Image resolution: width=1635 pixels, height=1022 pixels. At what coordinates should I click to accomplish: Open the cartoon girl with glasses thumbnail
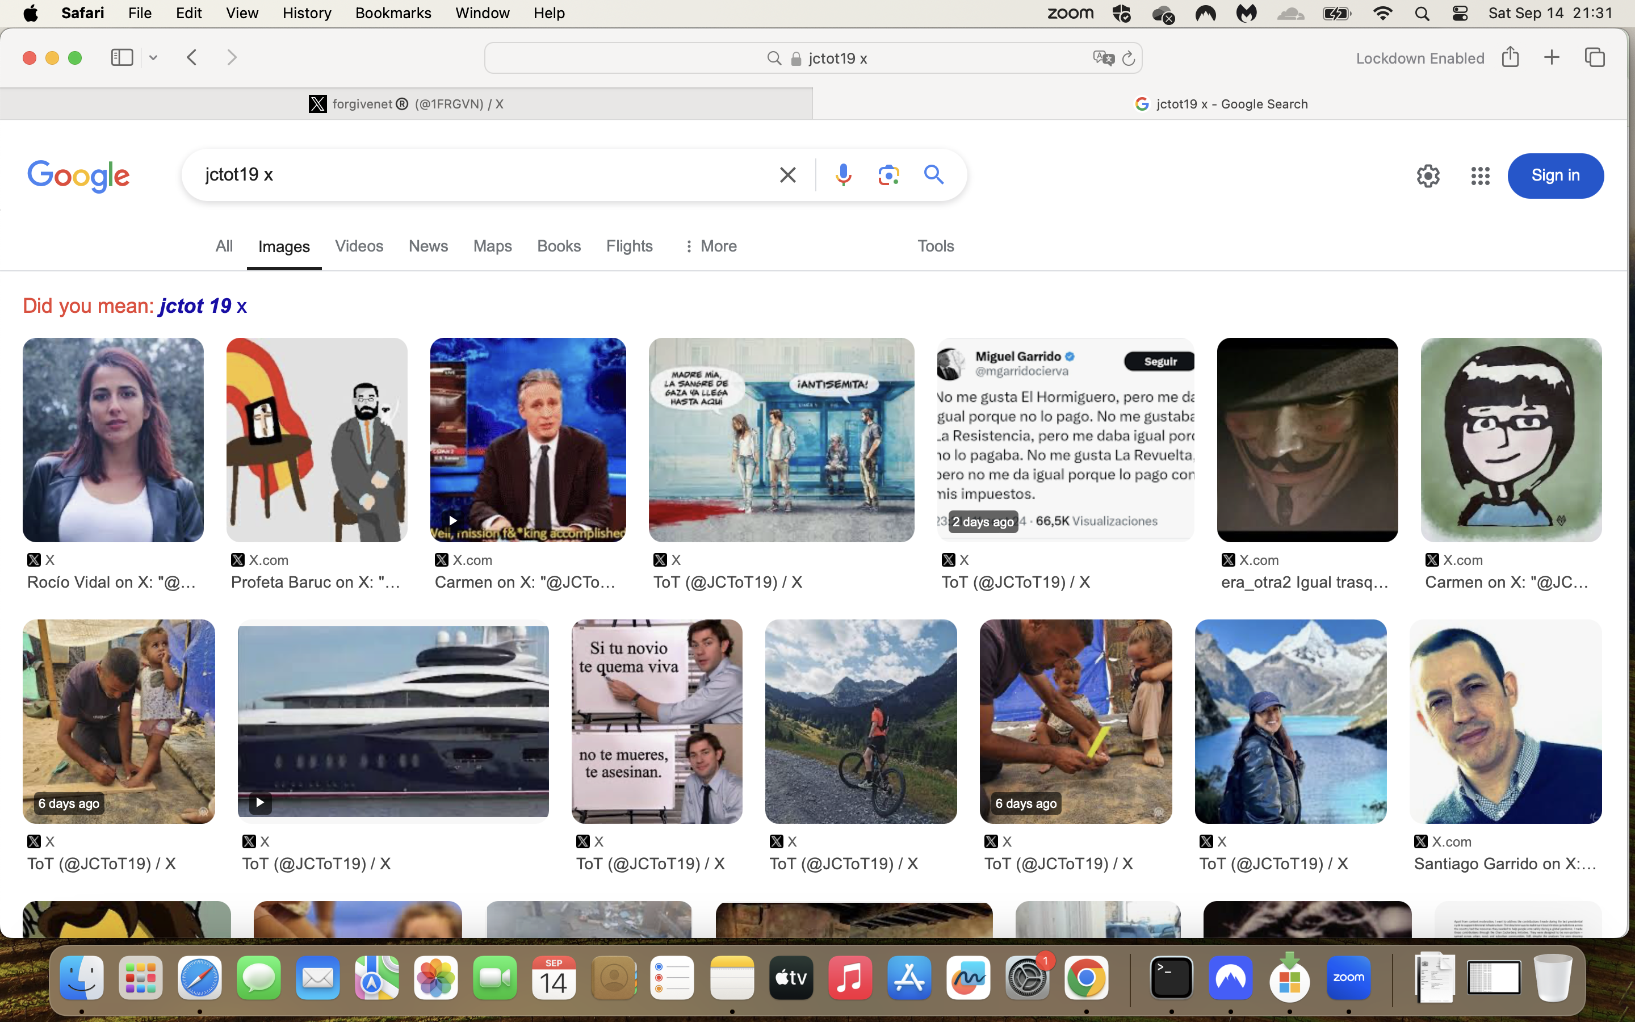coord(1511,440)
